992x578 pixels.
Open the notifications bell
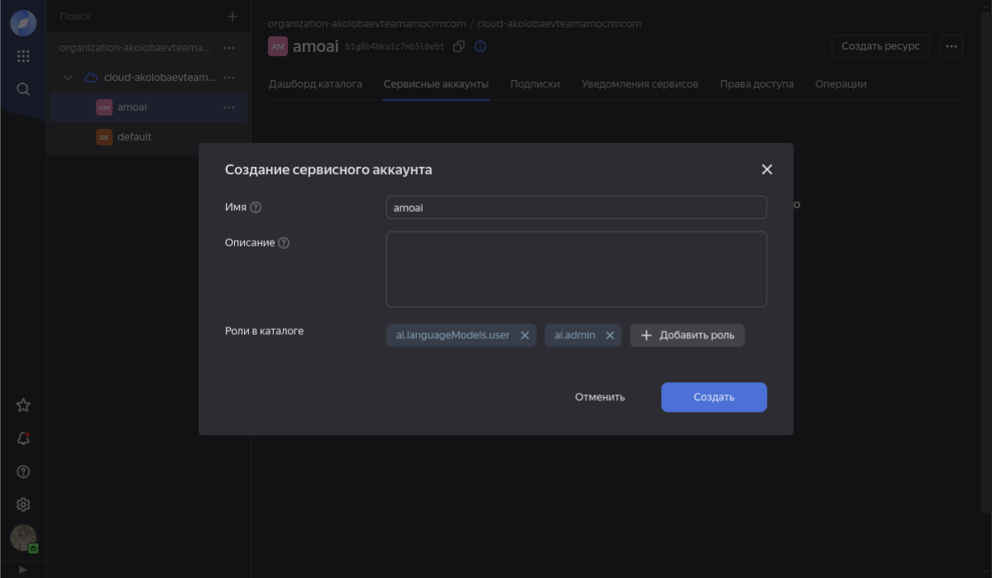coord(23,438)
